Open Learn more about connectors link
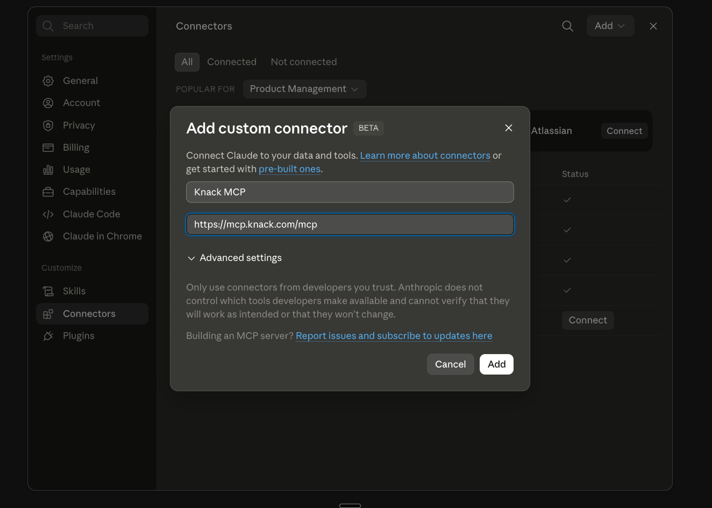Image resolution: width=712 pixels, height=508 pixels. coord(425,156)
